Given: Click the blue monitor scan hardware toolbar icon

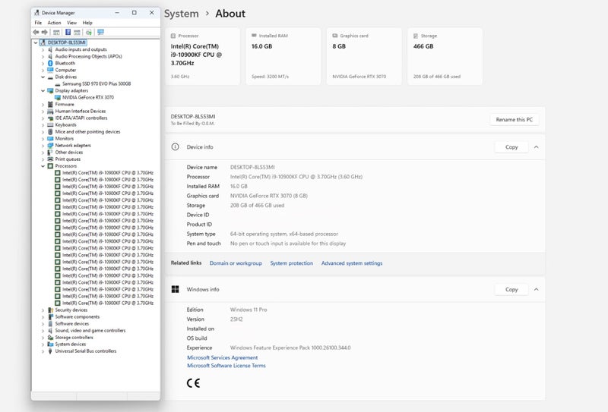Looking at the screenshot, I should coord(101,32).
